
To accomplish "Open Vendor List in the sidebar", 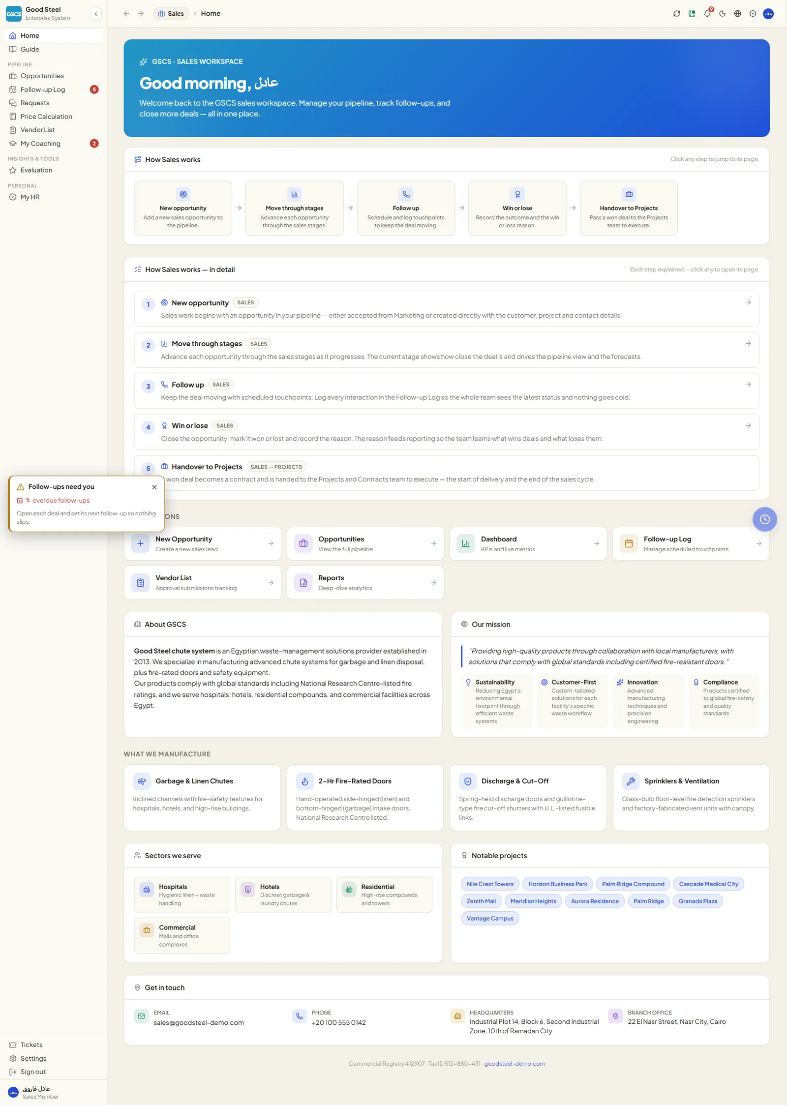I will tap(54, 130).
